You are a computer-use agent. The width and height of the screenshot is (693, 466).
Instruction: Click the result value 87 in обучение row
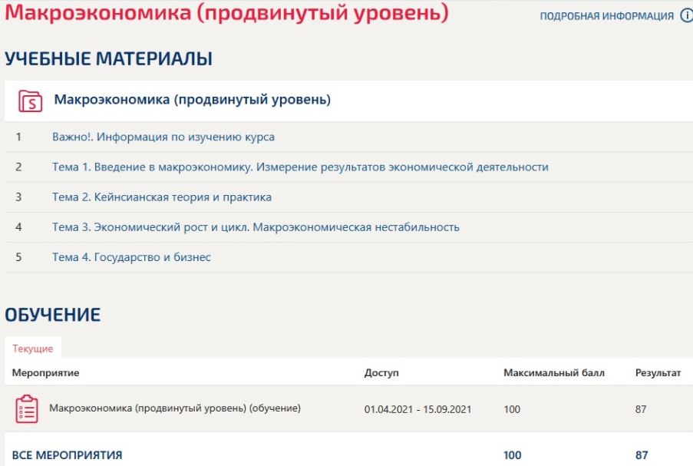click(x=641, y=409)
